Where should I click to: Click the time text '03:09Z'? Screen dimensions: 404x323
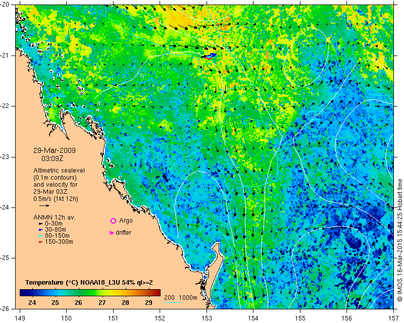pyautogui.click(x=53, y=158)
